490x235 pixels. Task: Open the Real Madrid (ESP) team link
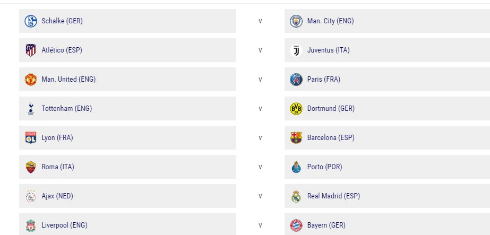click(x=333, y=196)
